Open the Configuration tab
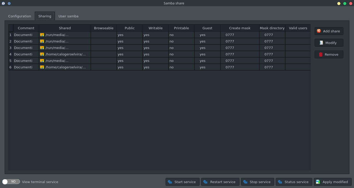Viewport: 354px width, 188px height. tap(20, 16)
